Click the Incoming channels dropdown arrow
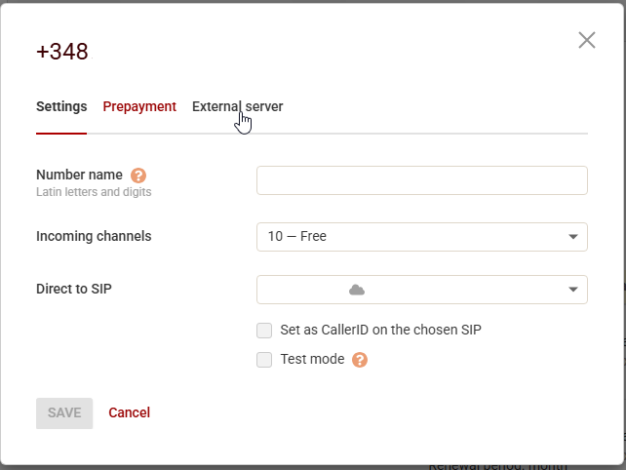This screenshot has height=470, width=626. pyautogui.click(x=573, y=237)
